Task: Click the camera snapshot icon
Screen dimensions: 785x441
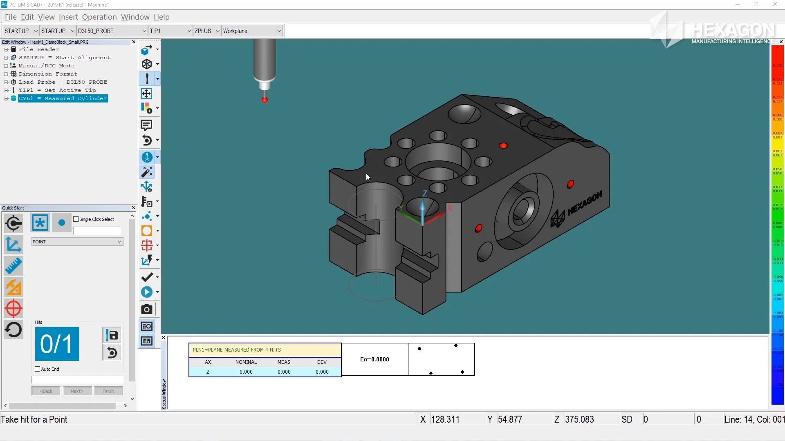Action: (x=146, y=310)
